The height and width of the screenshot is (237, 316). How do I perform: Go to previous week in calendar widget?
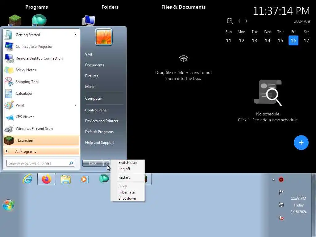239,21
